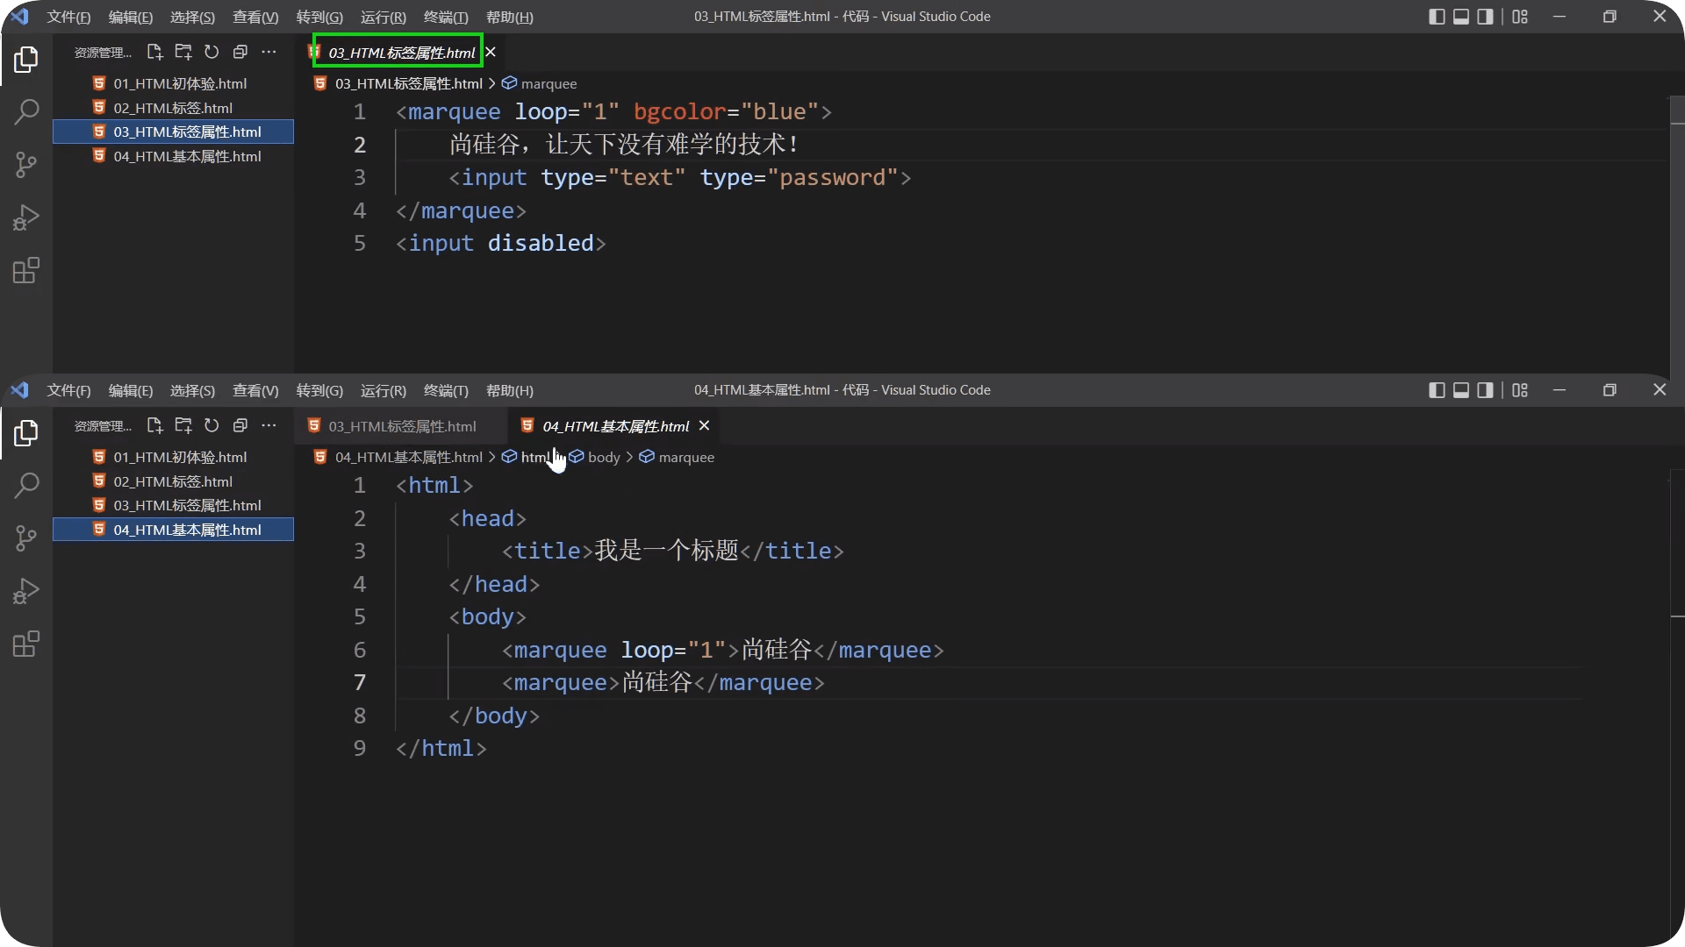This screenshot has width=1685, height=947.
Task: Open Search view in top window
Action: [x=26, y=111]
